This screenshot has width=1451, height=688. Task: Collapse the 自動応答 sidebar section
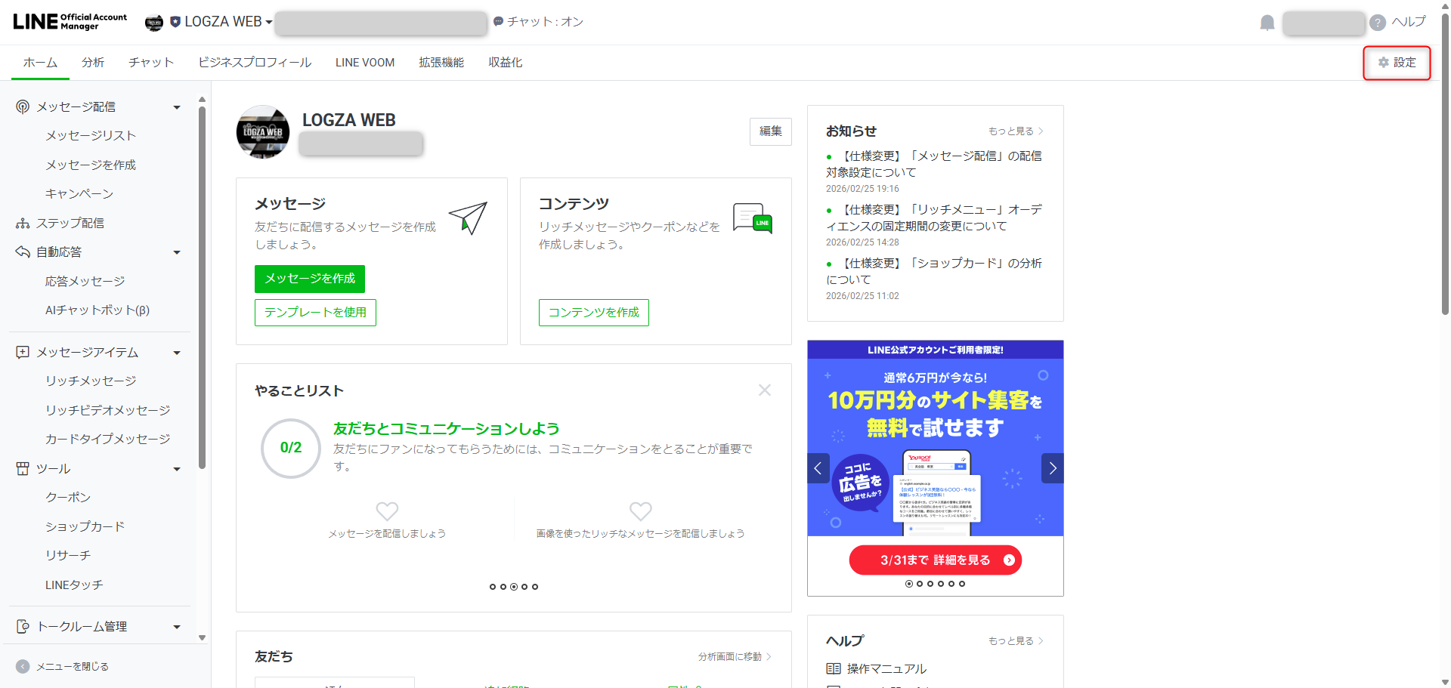pos(176,251)
